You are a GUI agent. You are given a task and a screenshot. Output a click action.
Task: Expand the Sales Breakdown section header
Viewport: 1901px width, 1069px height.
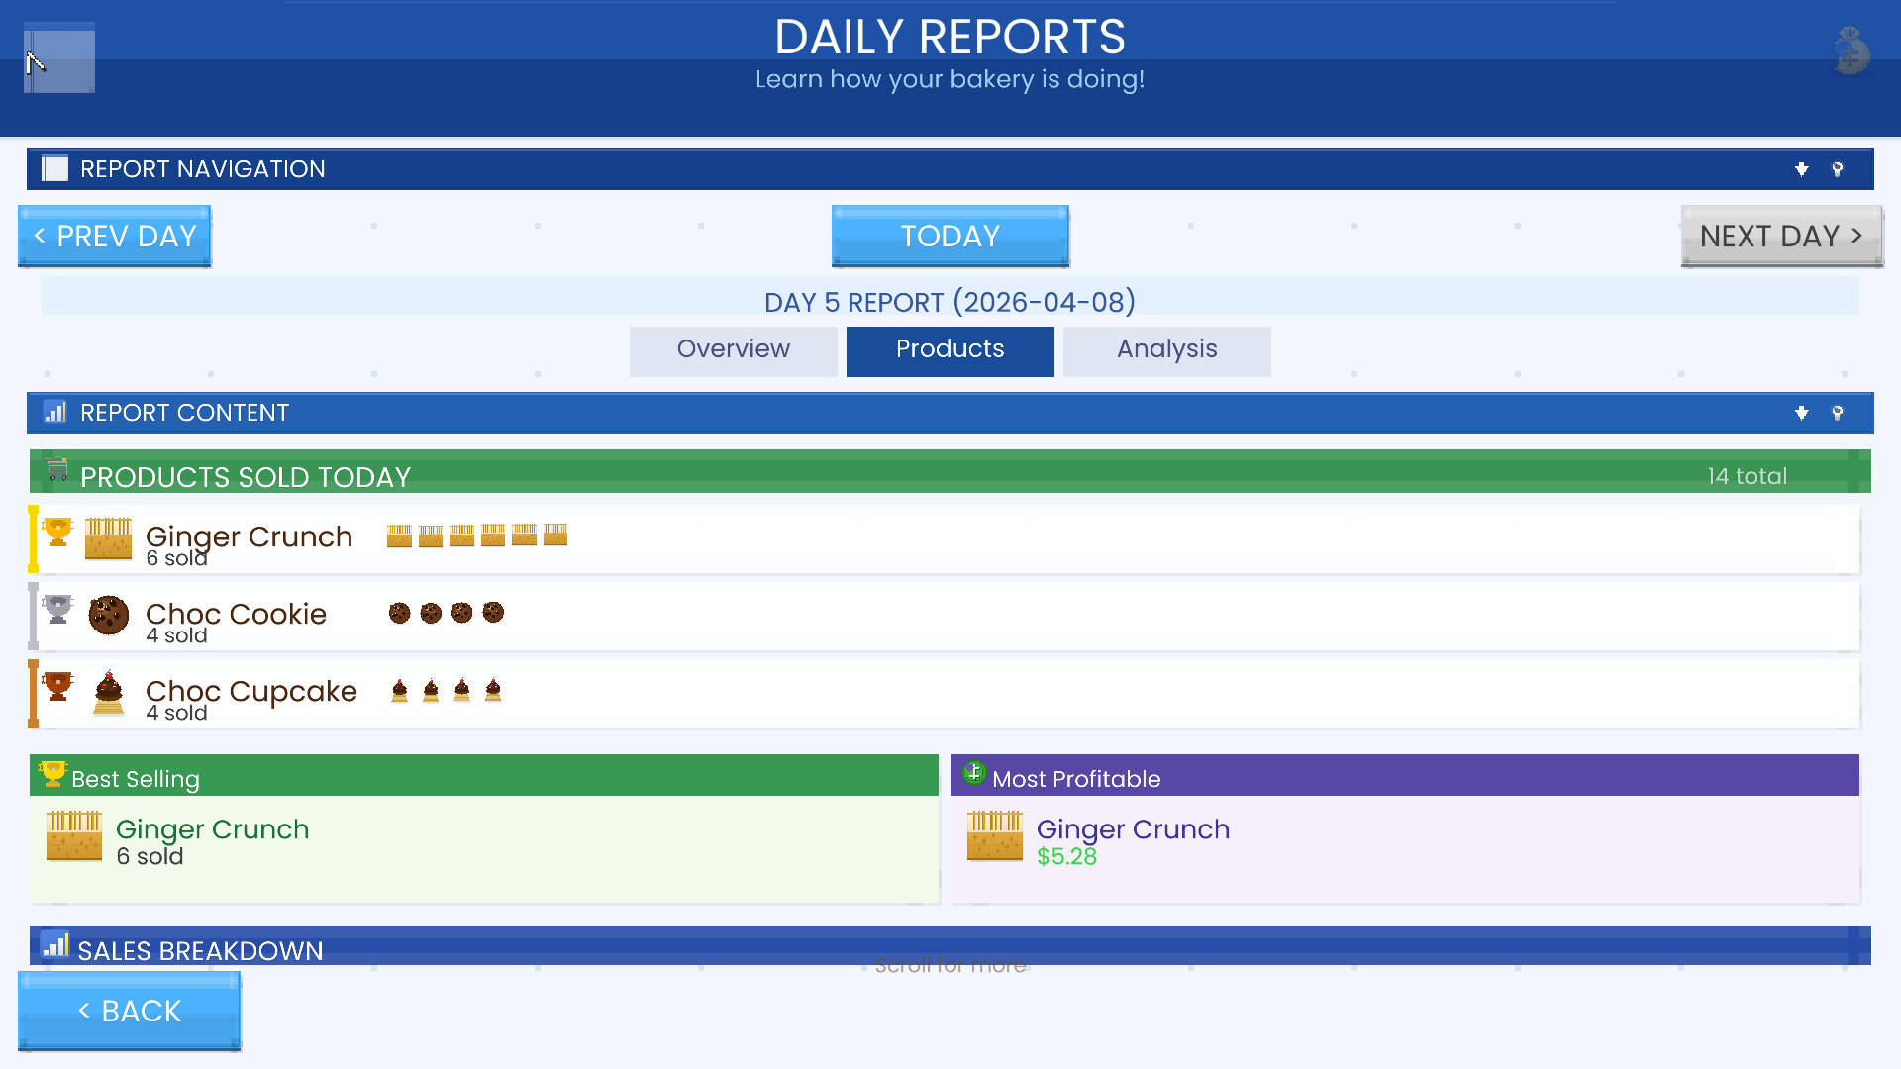coord(949,947)
